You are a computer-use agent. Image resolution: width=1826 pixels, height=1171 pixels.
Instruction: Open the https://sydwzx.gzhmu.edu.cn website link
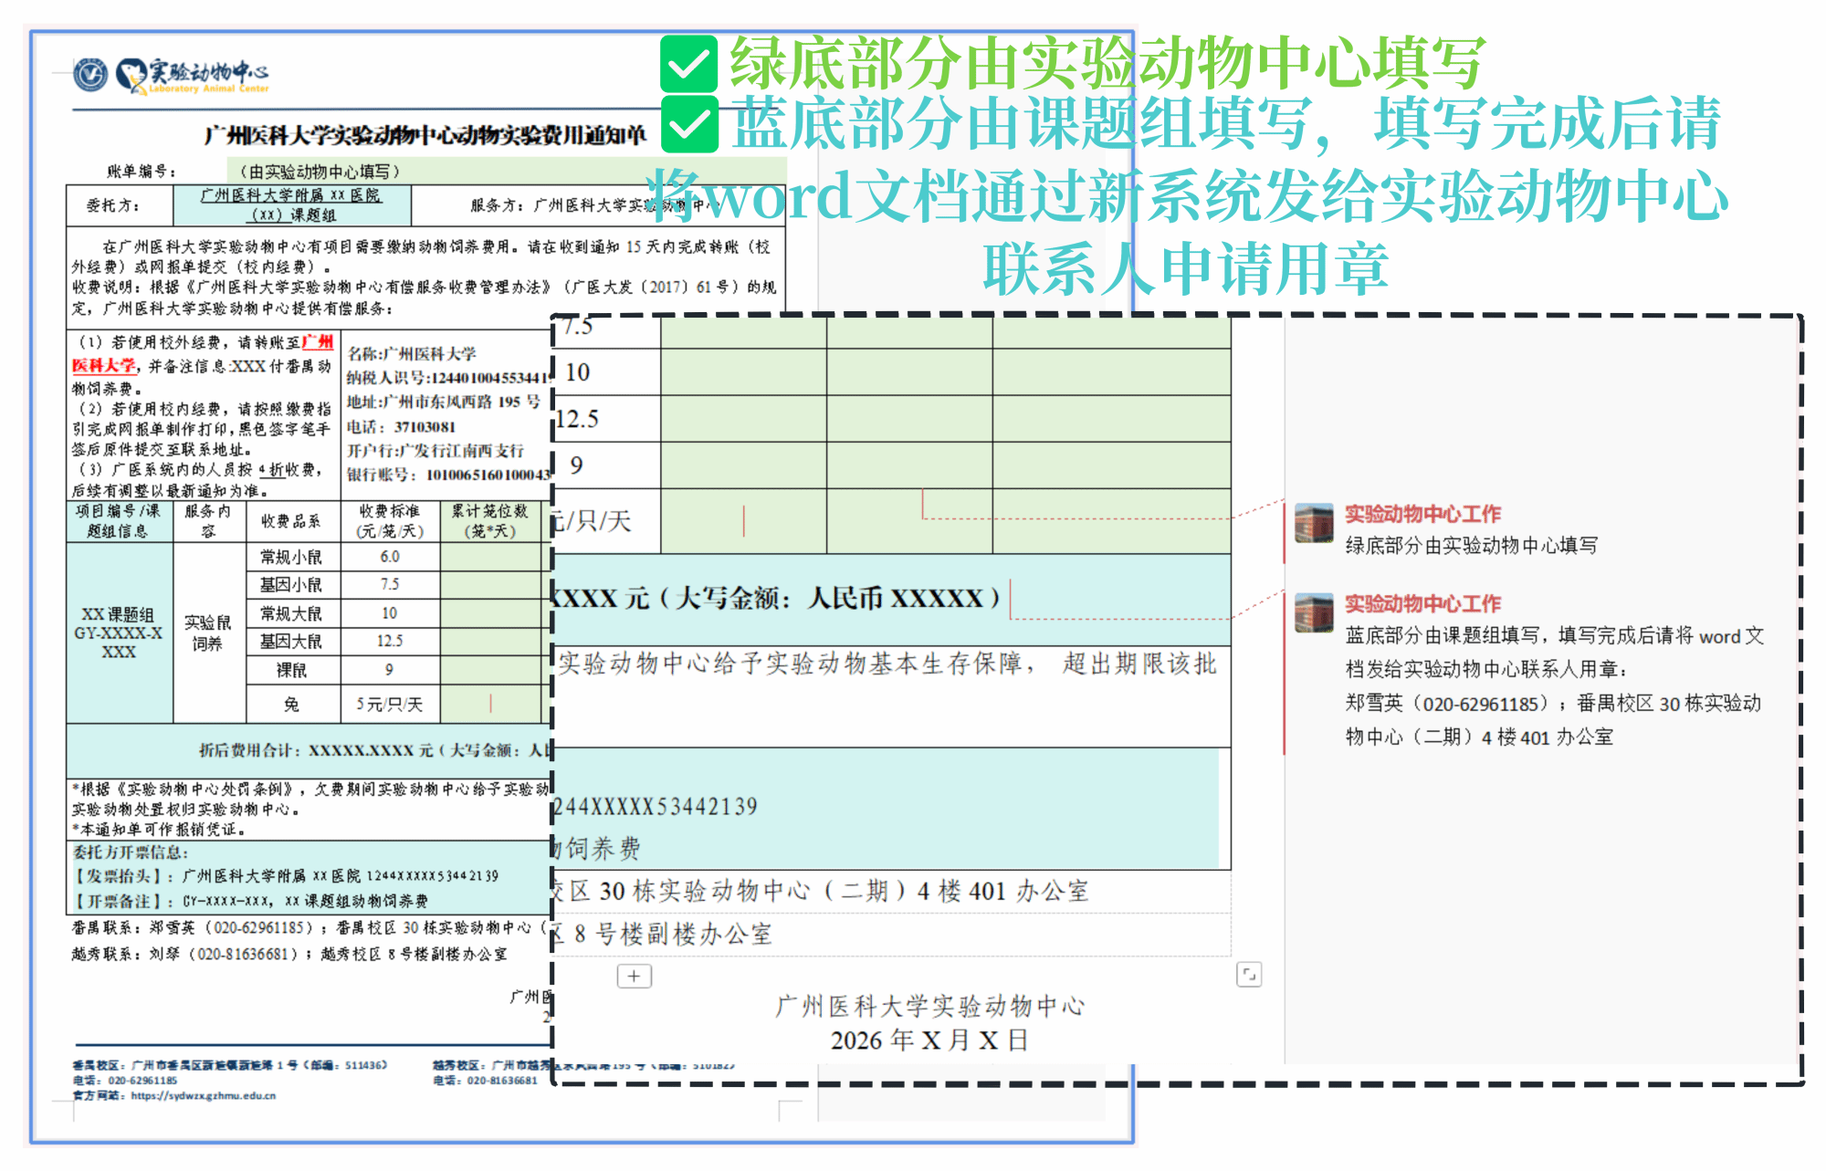click(204, 1095)
